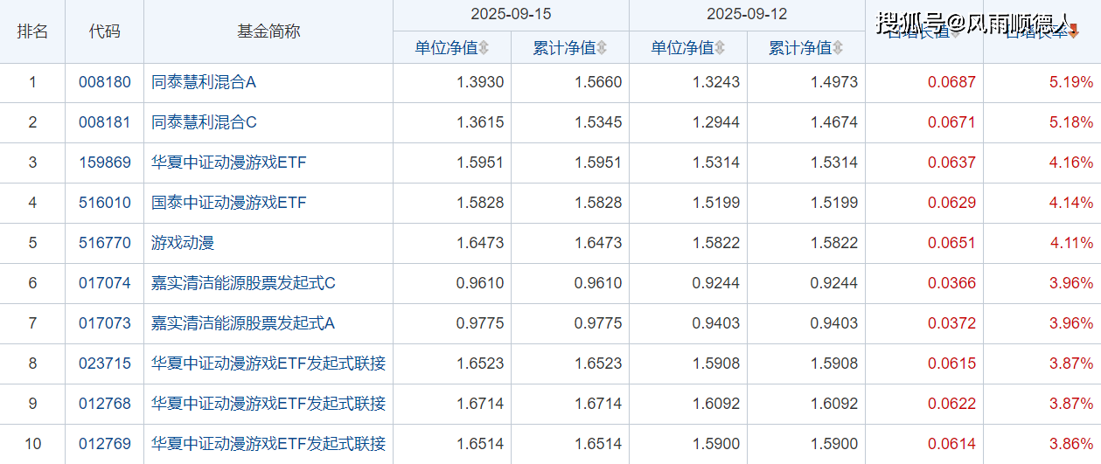Open the 同泰慧利混合C fund page
1101x464 pixels.
point(205,123)
